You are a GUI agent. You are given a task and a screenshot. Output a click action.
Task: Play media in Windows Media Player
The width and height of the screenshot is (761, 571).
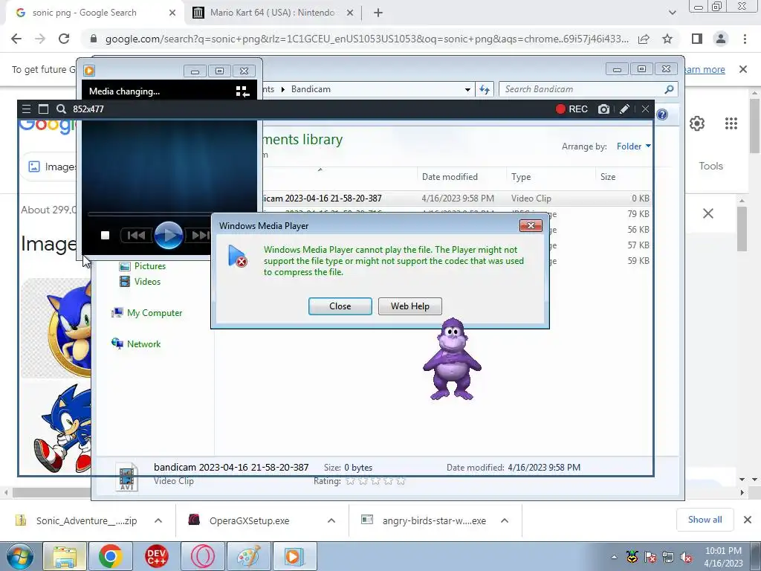pyautogui.click(x=169, y=235)
